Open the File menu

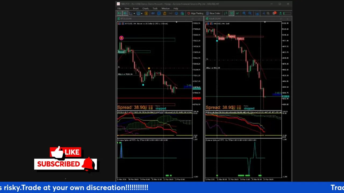(x=119, y=9)
